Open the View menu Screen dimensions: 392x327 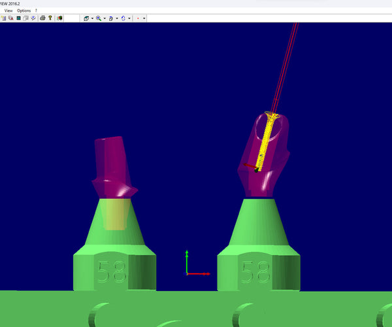8,10
